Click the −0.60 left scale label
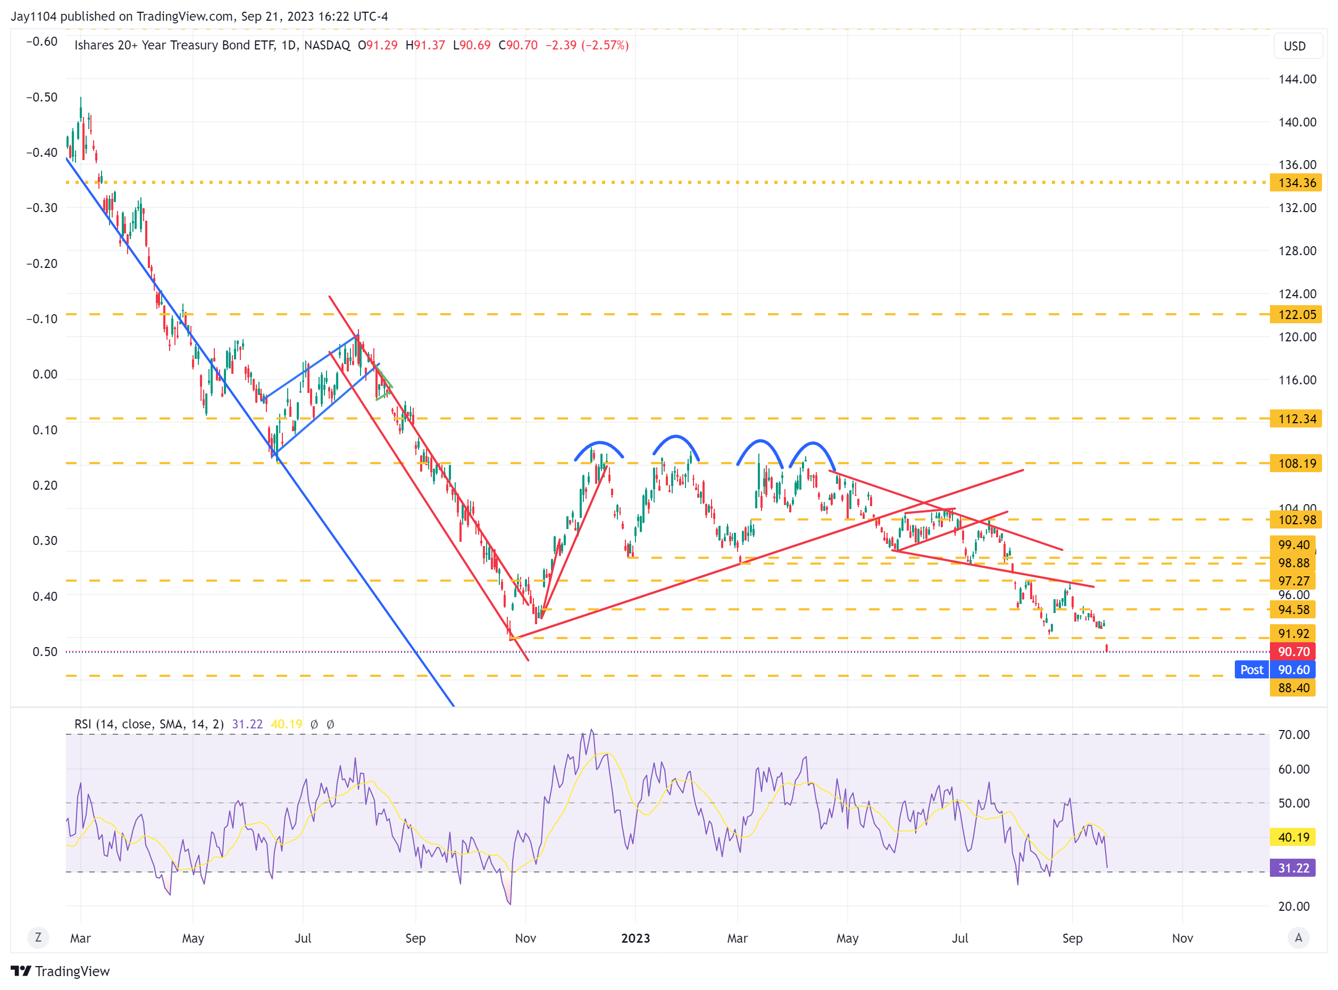 point(41,41)
